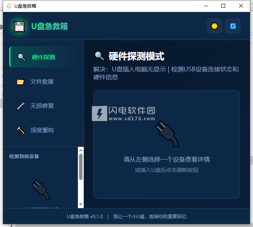This screenshot has width=253, height=227.
Task: Click the device list scrollbar up arrow
Action: tap(81, 150)
